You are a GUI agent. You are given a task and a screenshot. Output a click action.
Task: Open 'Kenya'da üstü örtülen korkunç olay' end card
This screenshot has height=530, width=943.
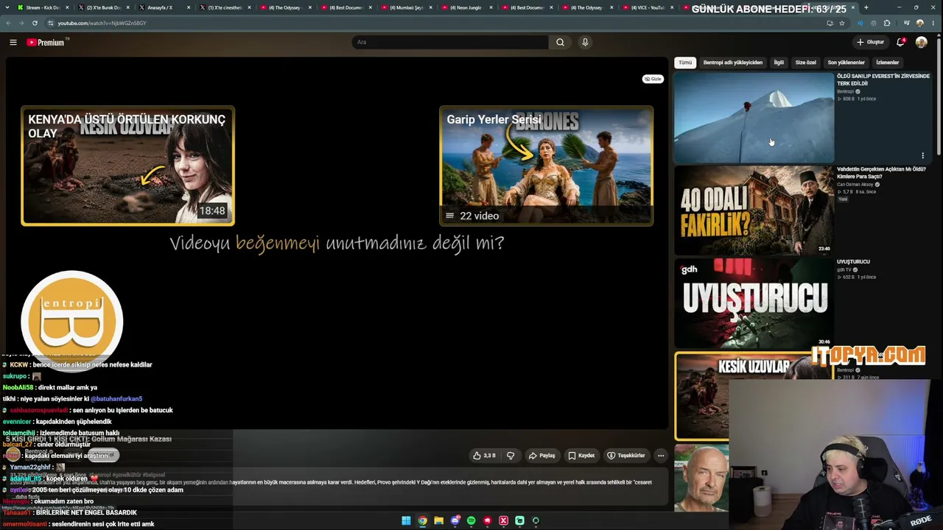pyautogui.click(x=127, y=166)
